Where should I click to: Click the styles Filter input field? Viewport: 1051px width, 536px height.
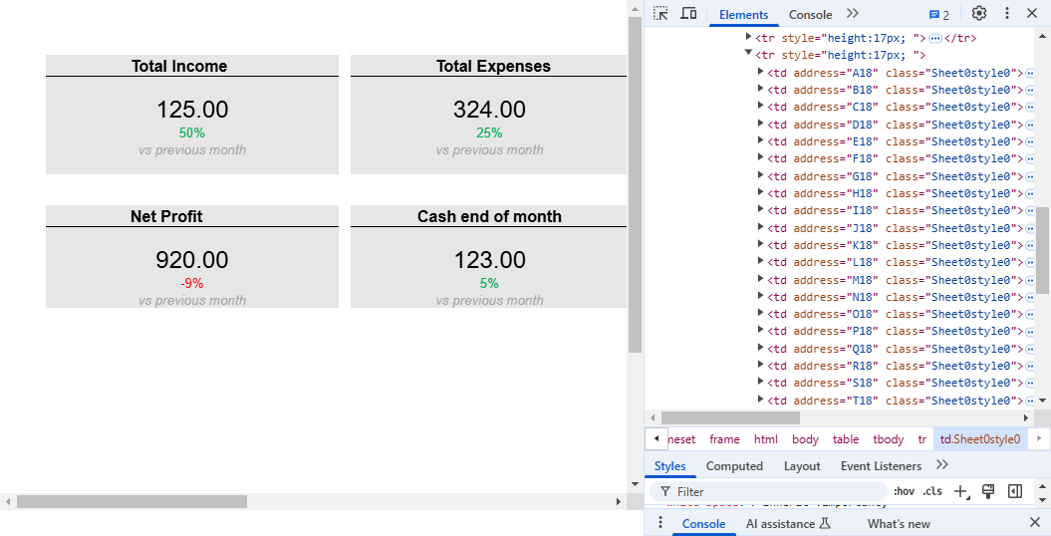coord(777,491)
